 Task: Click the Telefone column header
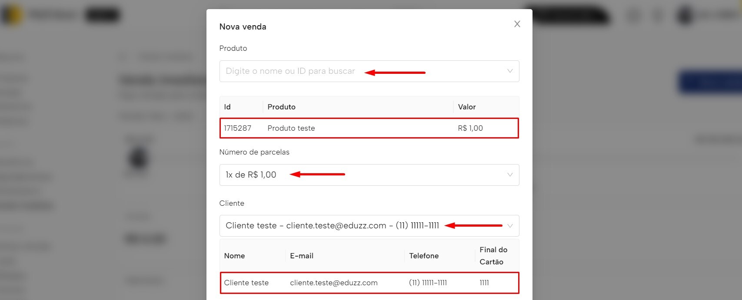[x=424, y=256]
